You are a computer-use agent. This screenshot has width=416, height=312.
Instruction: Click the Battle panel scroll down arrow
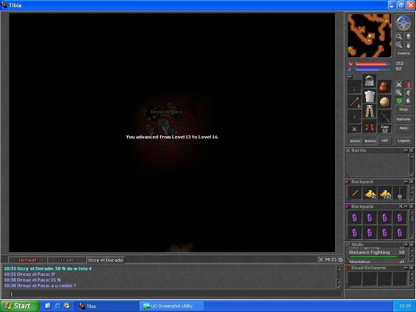tap(411, 174)
